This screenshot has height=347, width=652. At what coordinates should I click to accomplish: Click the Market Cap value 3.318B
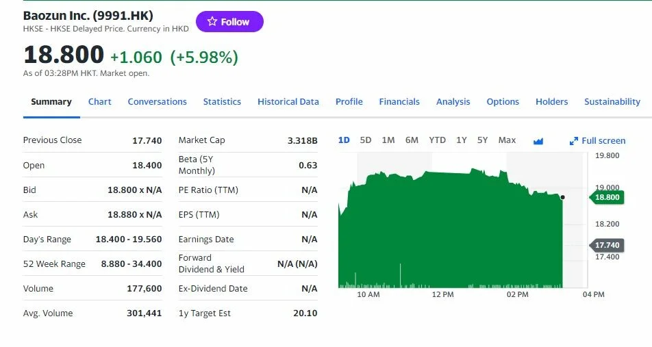click(302, 140)
